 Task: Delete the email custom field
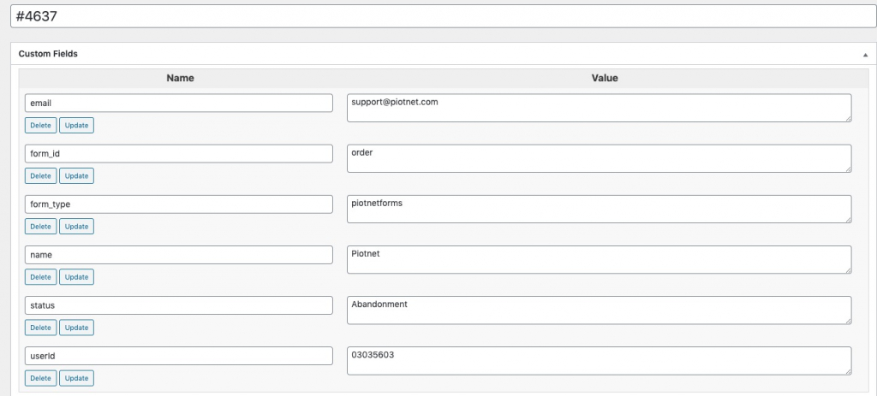click(x=40, y=125)
